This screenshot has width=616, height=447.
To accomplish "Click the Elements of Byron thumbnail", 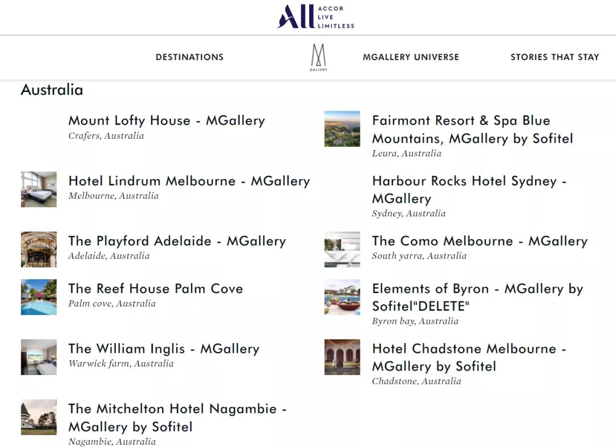I will click(x=342, y=297).
